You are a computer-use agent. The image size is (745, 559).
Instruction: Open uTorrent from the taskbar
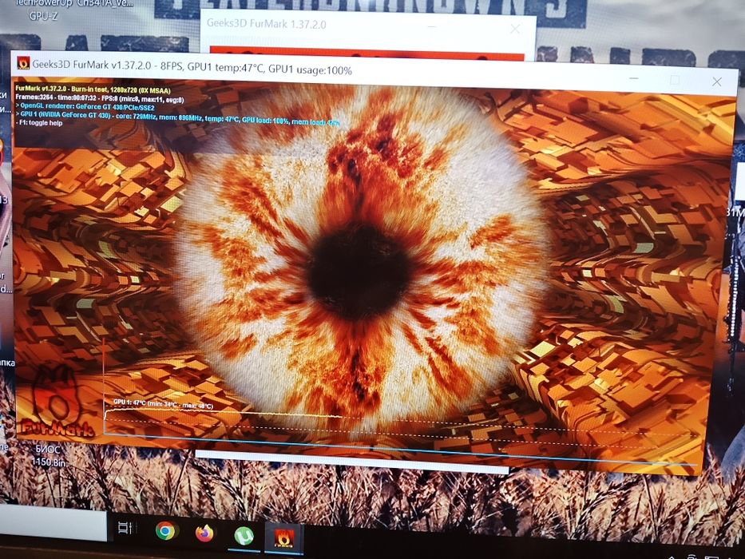pos(244,536)
